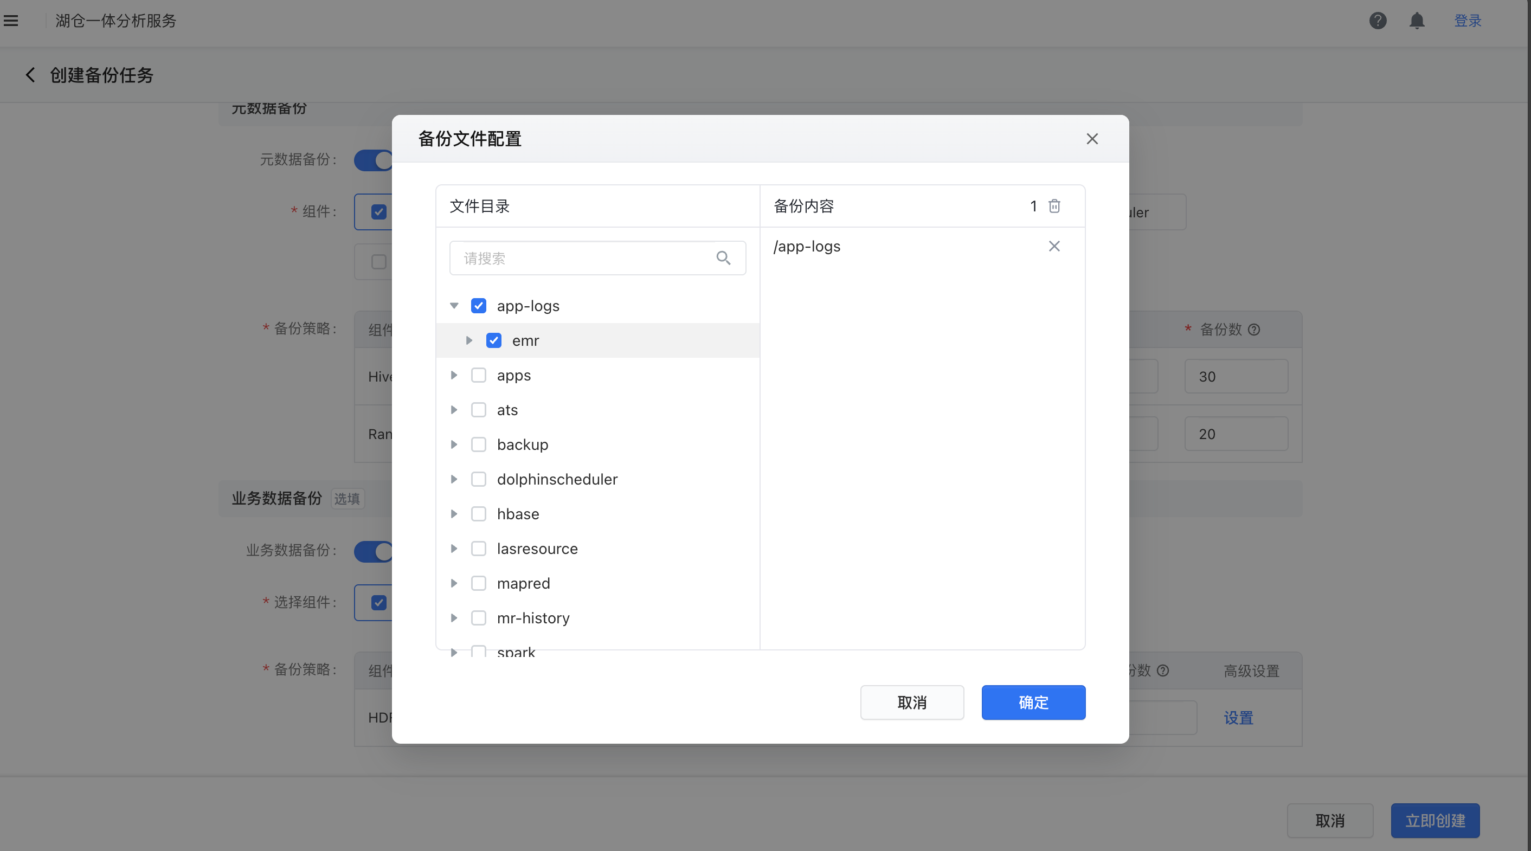Viewport: 1531px width, 851px height.
Task: Expand the mr-history tree node
Action: [454, 618]
